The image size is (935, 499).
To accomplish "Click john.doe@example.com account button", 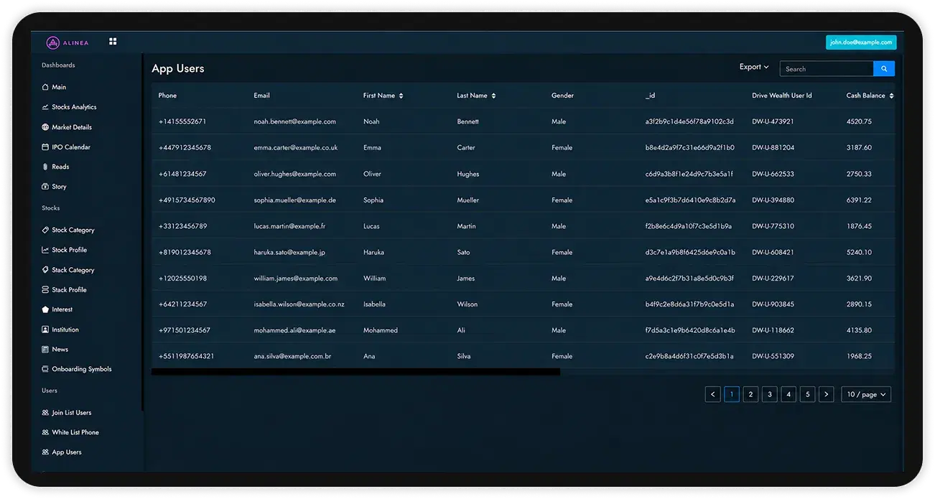I will tap(861, 42).
